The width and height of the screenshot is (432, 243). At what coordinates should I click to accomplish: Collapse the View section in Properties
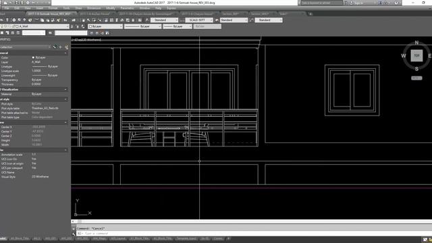point(65,123)
